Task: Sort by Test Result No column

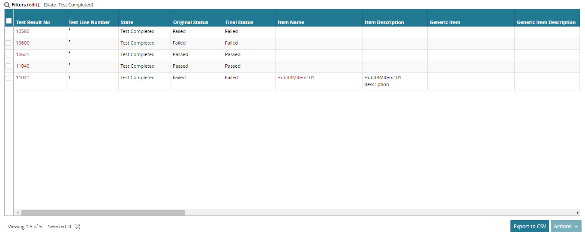Action: 33,22
